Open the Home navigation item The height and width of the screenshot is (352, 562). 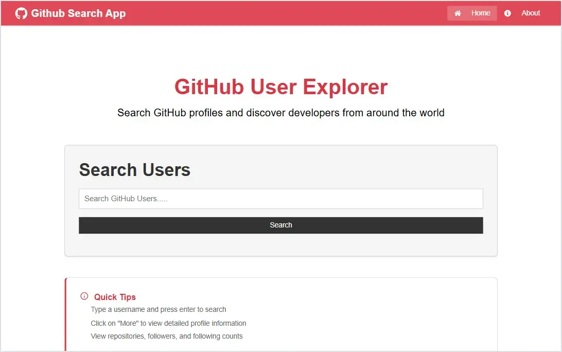click(x=472, y=13)
